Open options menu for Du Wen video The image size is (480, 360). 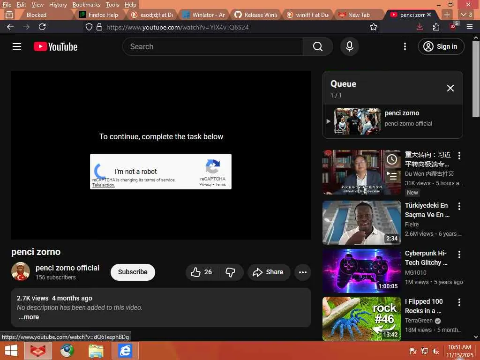tap(459, 155)
